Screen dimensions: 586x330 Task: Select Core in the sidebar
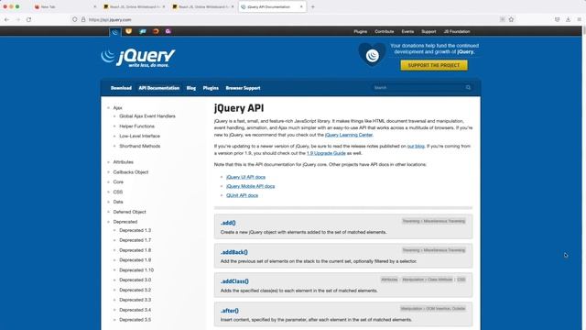pos(118,181)
